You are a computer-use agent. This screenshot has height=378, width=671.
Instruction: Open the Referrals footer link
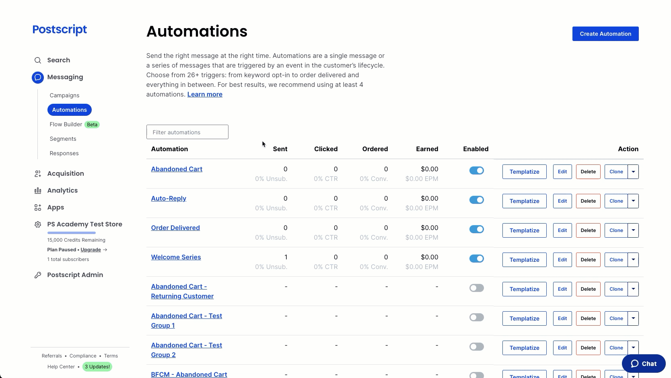(52, 356)
